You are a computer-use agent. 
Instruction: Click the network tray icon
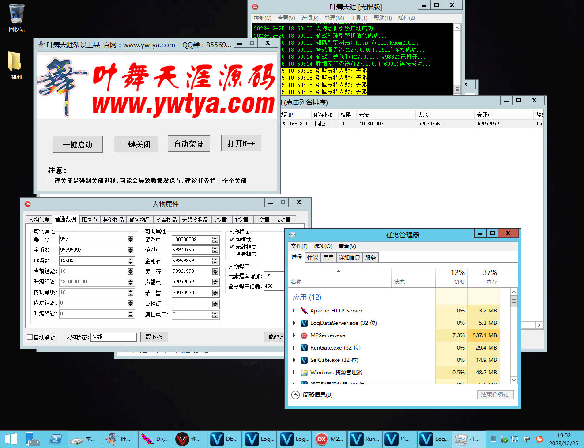[515, 439]
